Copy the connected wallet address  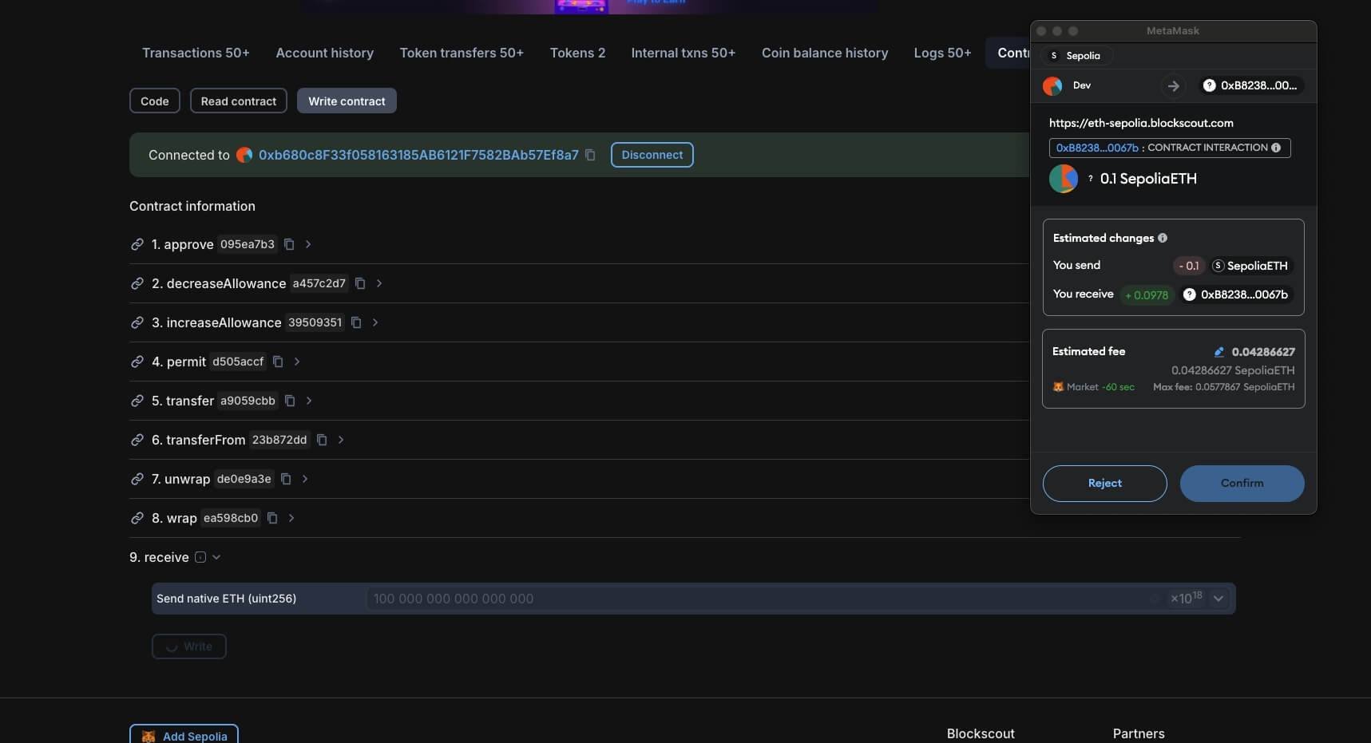(x=590, y=155)
